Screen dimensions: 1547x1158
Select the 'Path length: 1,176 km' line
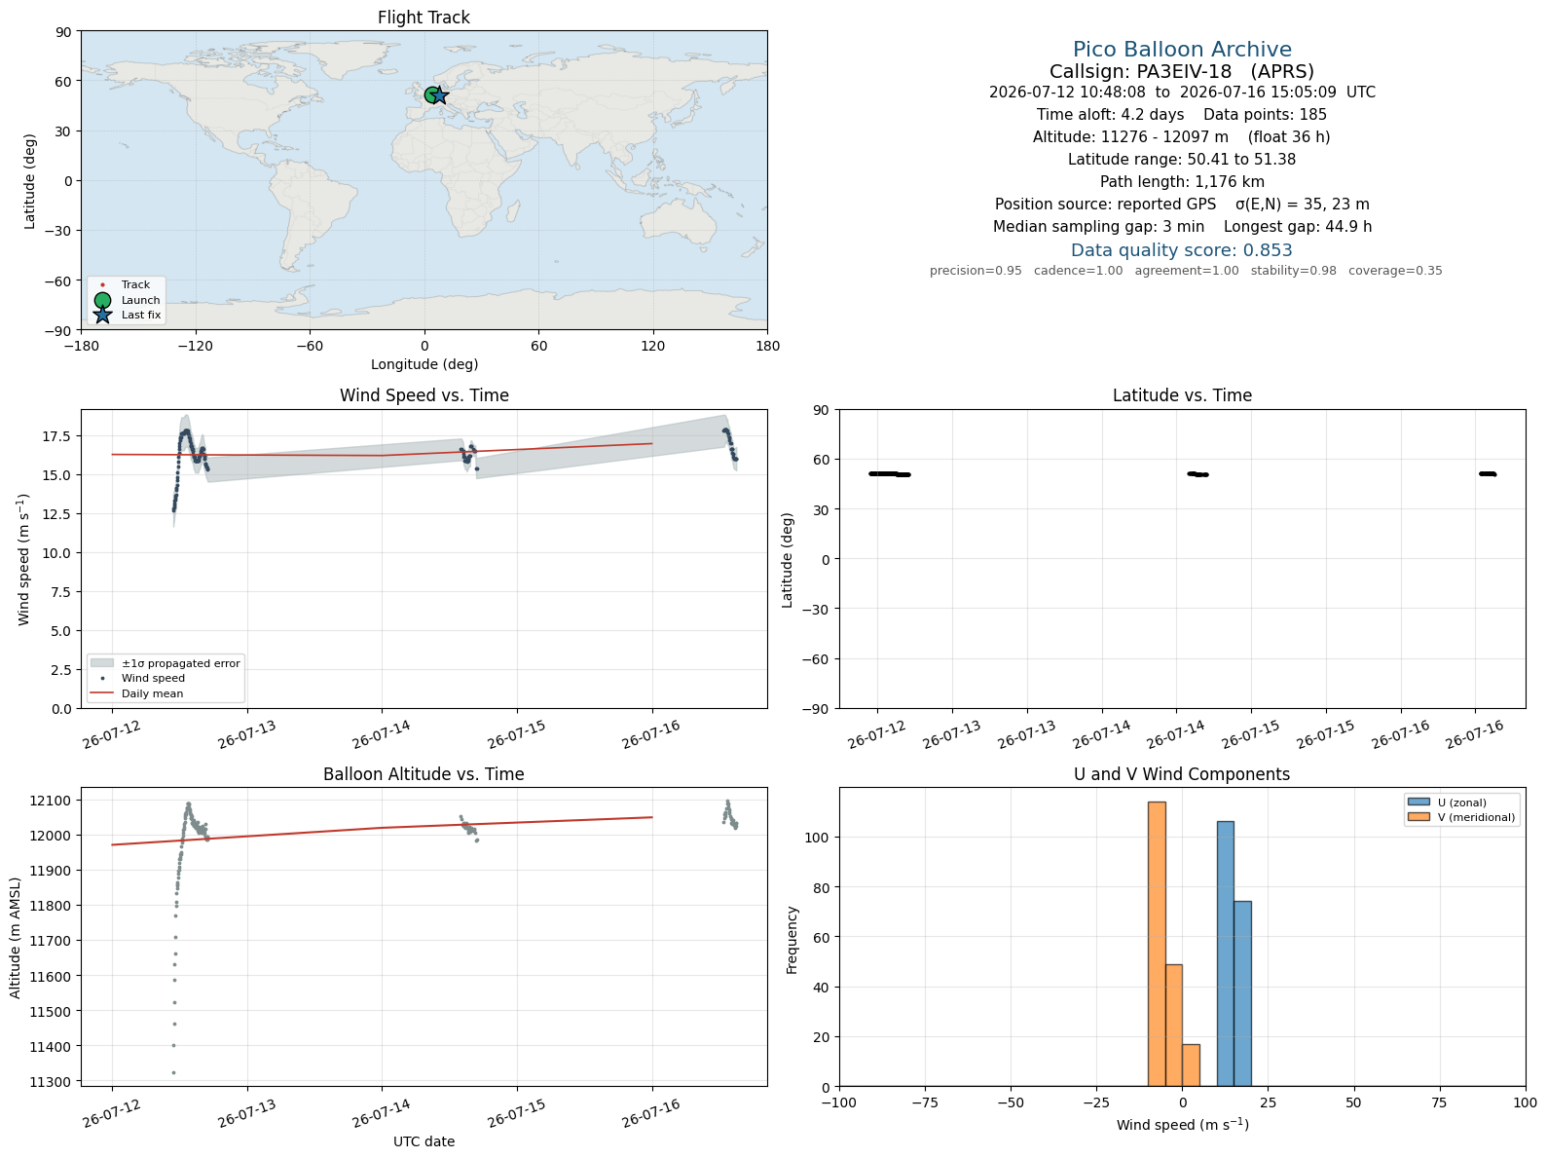(x=1182, y=182)
